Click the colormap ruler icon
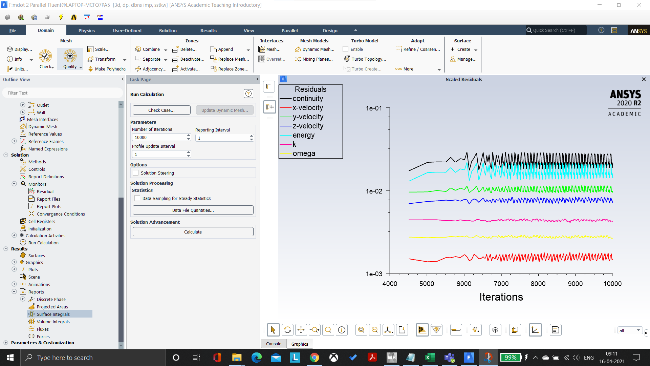This screenshot has height=366, width=650. click(456, 330)
